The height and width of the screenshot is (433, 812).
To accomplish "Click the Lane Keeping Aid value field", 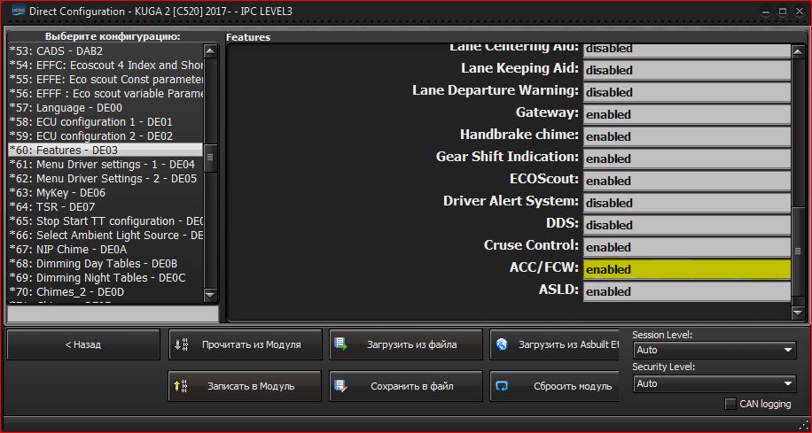I will tap(686, 70).
